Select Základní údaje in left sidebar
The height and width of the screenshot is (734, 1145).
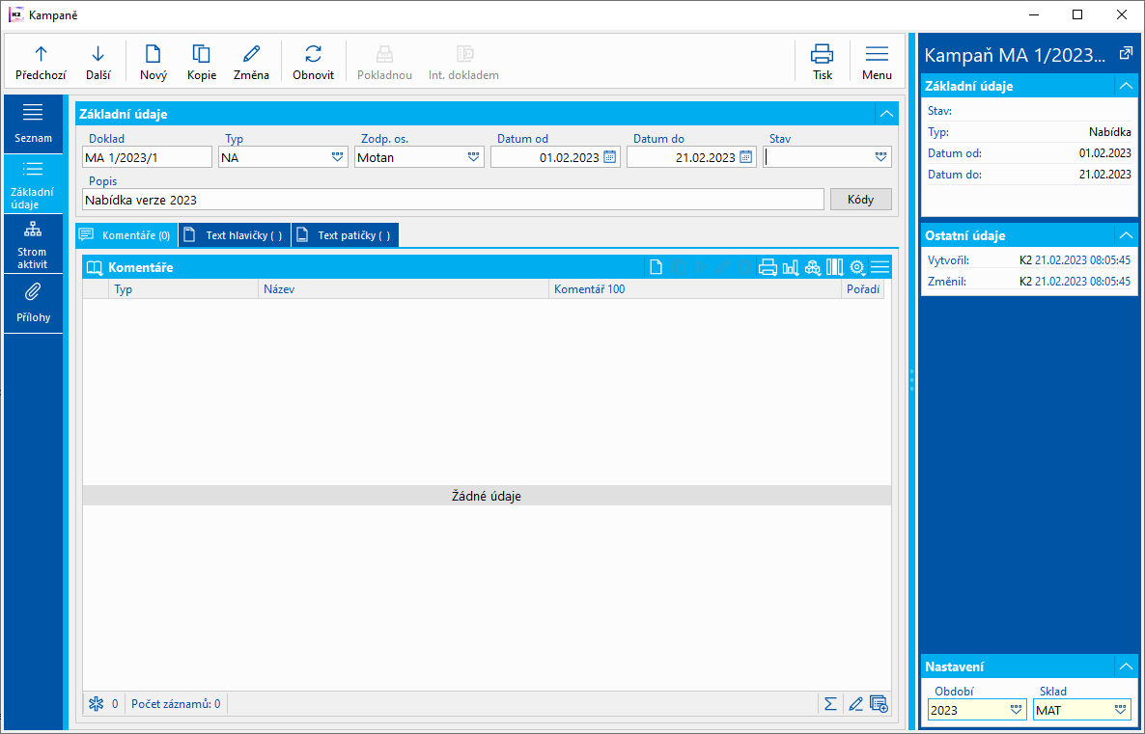[x=33, y=184]
